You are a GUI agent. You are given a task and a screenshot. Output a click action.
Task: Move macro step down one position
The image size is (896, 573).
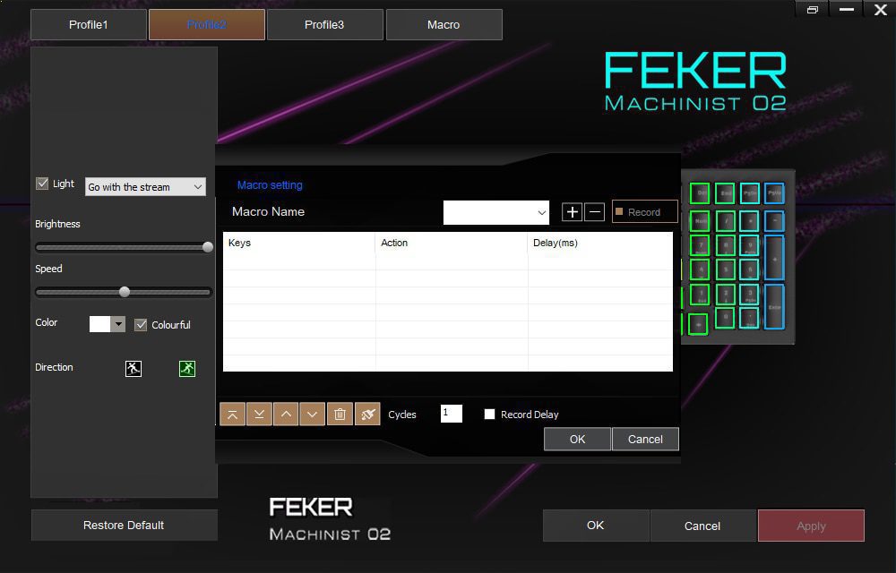pyautogui.click(x=313, y=414)
